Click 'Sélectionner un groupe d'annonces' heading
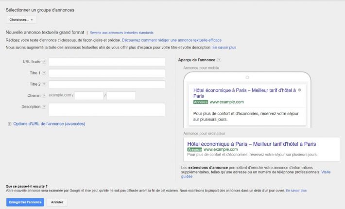Screen dimensions: 345x209 pyautogui.click(x=40, y=10)
